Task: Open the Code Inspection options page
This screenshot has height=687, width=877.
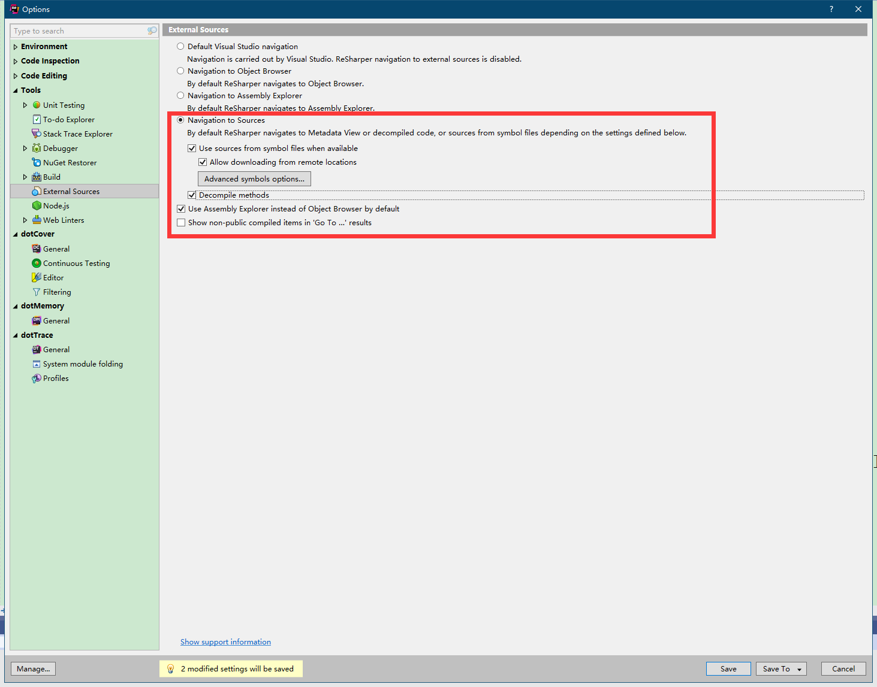Action: (x=50, y=60)
